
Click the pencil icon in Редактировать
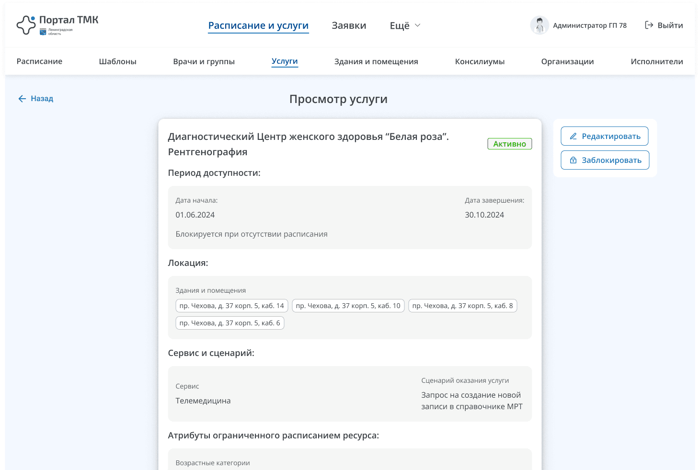573,137
